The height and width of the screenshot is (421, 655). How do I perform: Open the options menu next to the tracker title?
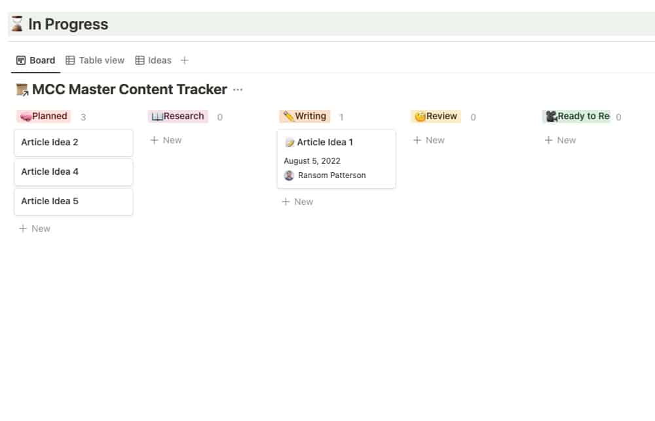[237, 90]
